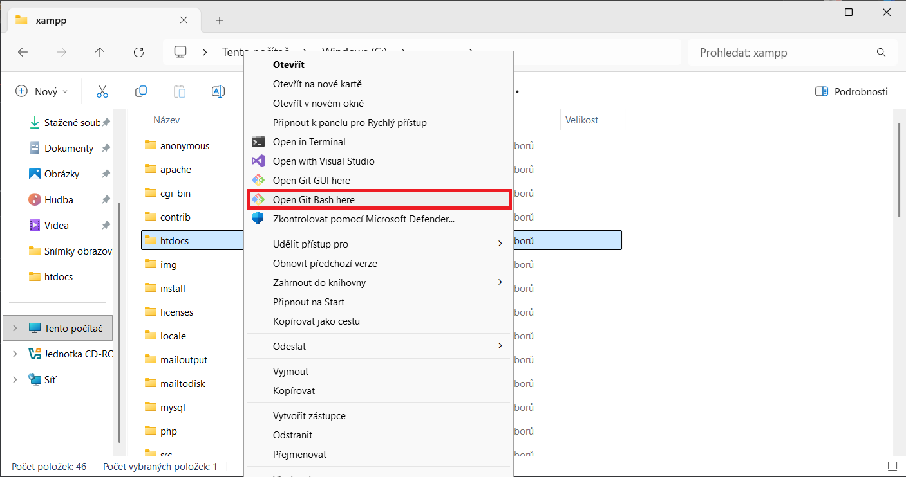Toggle the Podrobnosti details pane
This screenshot has height=477, width=906.
(851, 91)
